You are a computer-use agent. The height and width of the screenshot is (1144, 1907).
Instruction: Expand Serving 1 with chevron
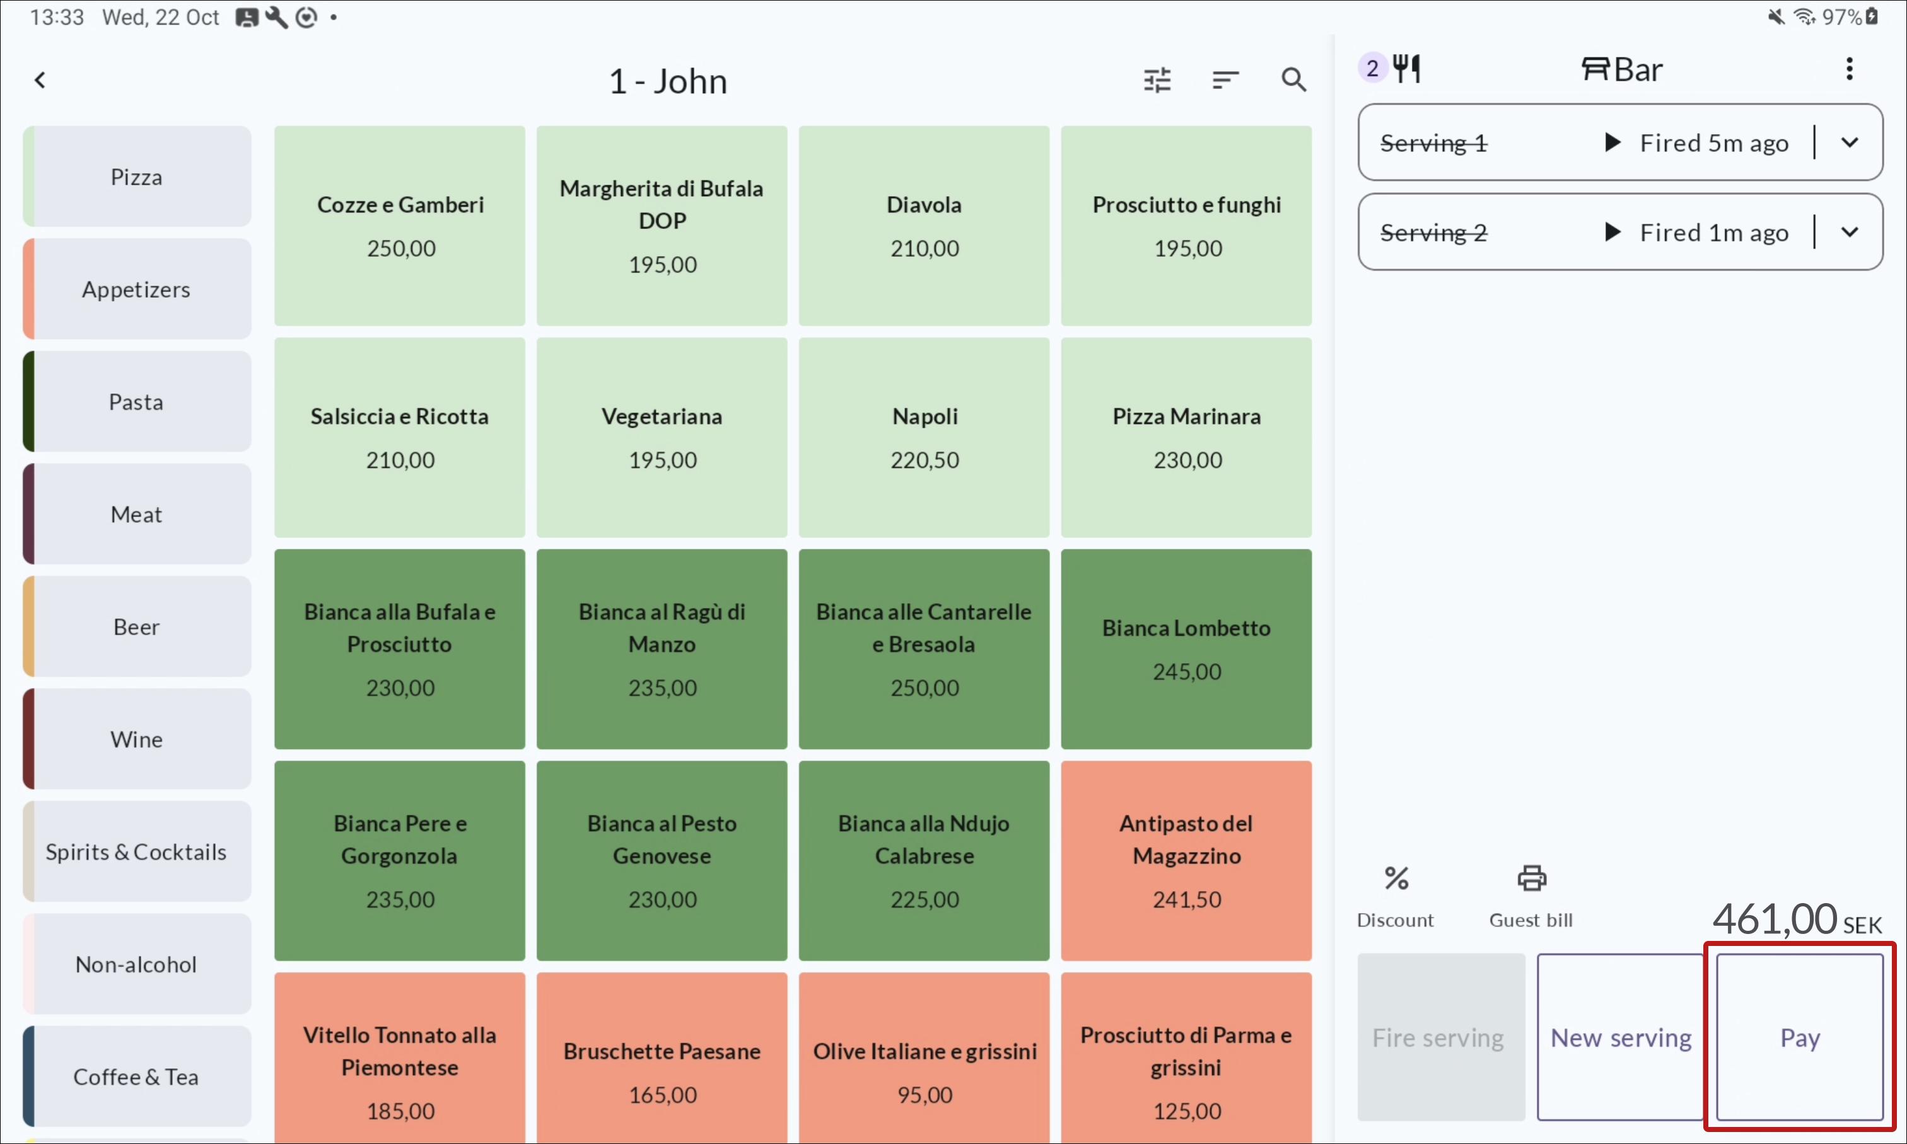click(1849, 143)
